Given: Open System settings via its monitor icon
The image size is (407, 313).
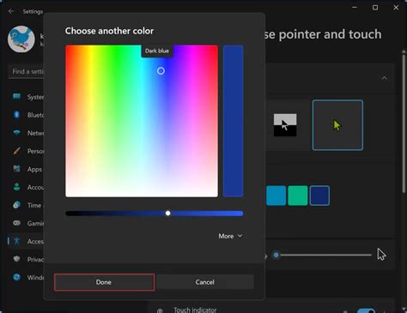Looking at the screenshot, I should pos(16,96).
